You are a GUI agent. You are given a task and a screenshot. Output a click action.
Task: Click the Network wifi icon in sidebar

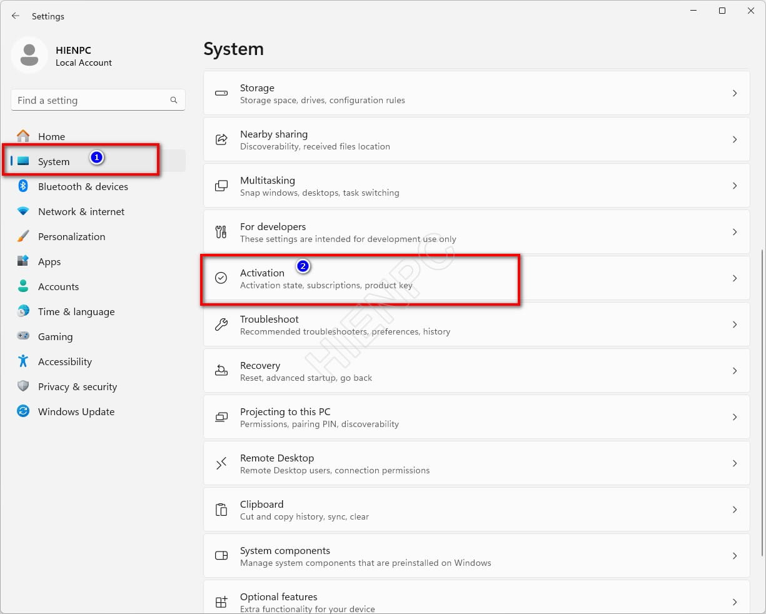tap(23, 211)
